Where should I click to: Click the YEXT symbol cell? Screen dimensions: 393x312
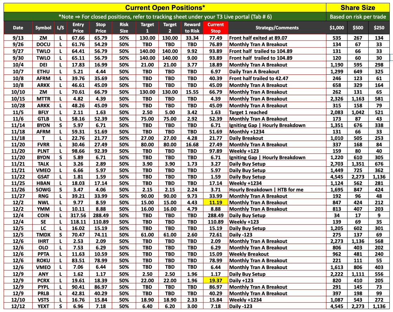click(43, 306)
